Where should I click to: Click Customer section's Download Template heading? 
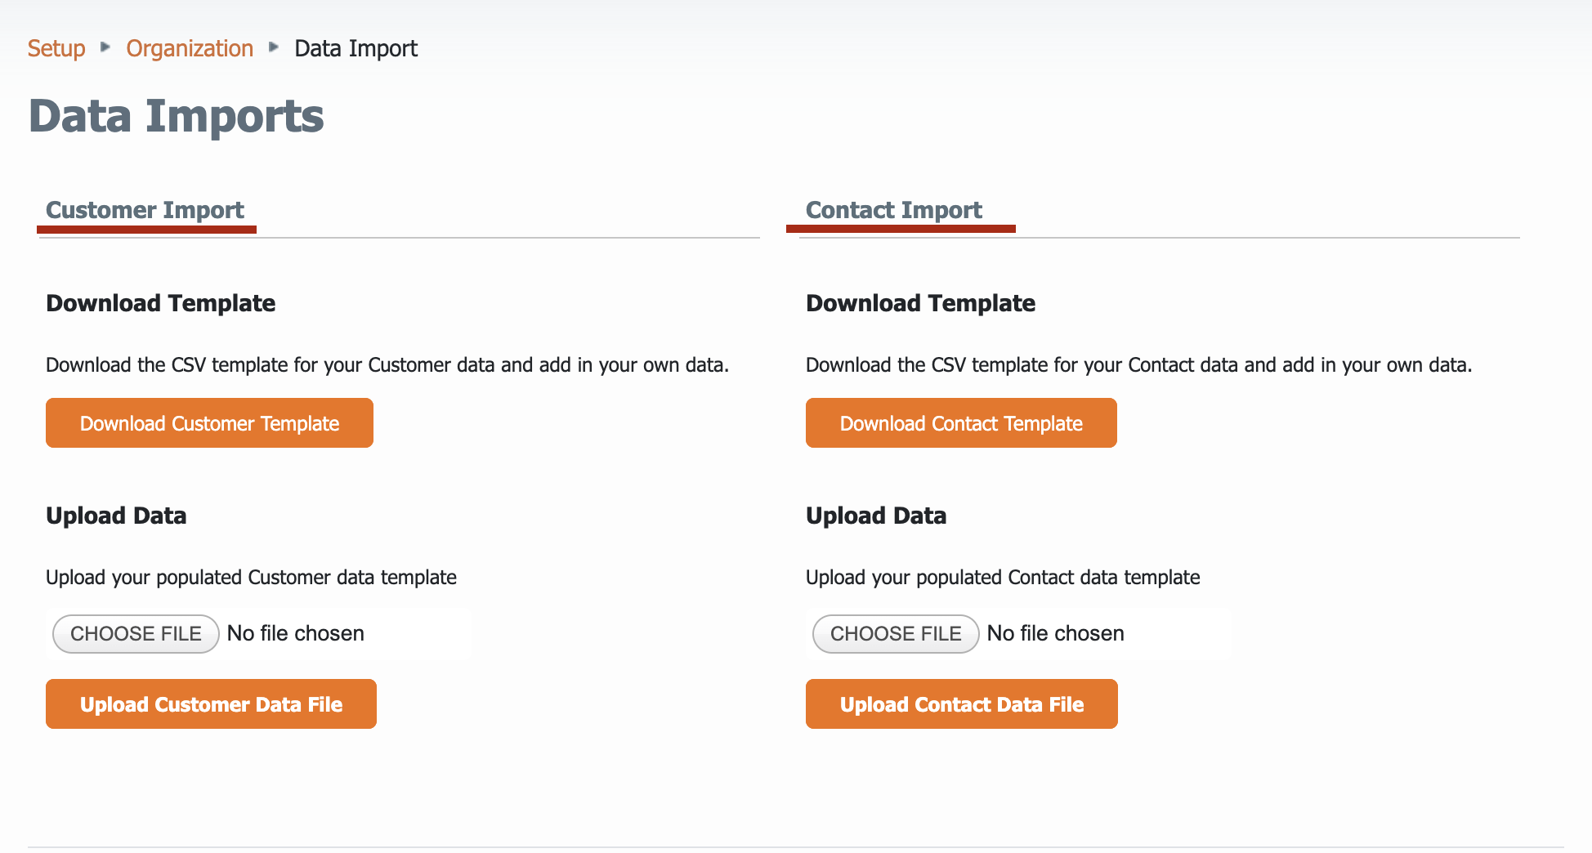[x=161, y=303]
